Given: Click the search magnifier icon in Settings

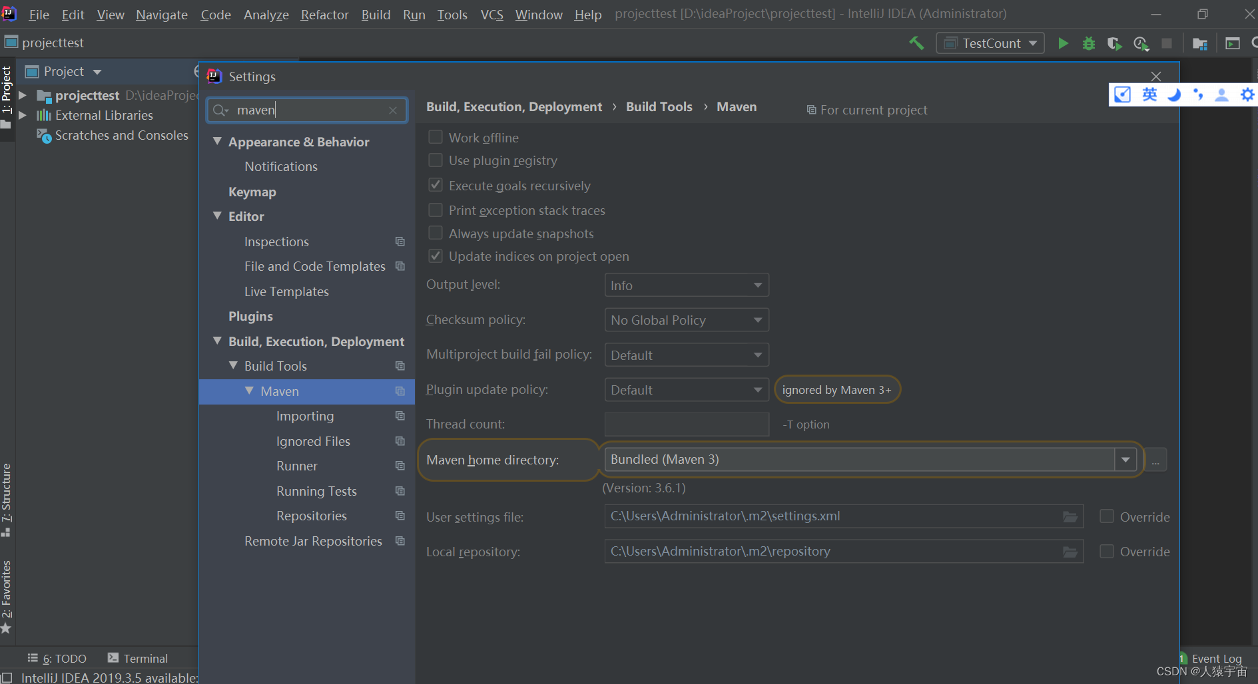Looking at the screenshot, I should coord(220,110).
